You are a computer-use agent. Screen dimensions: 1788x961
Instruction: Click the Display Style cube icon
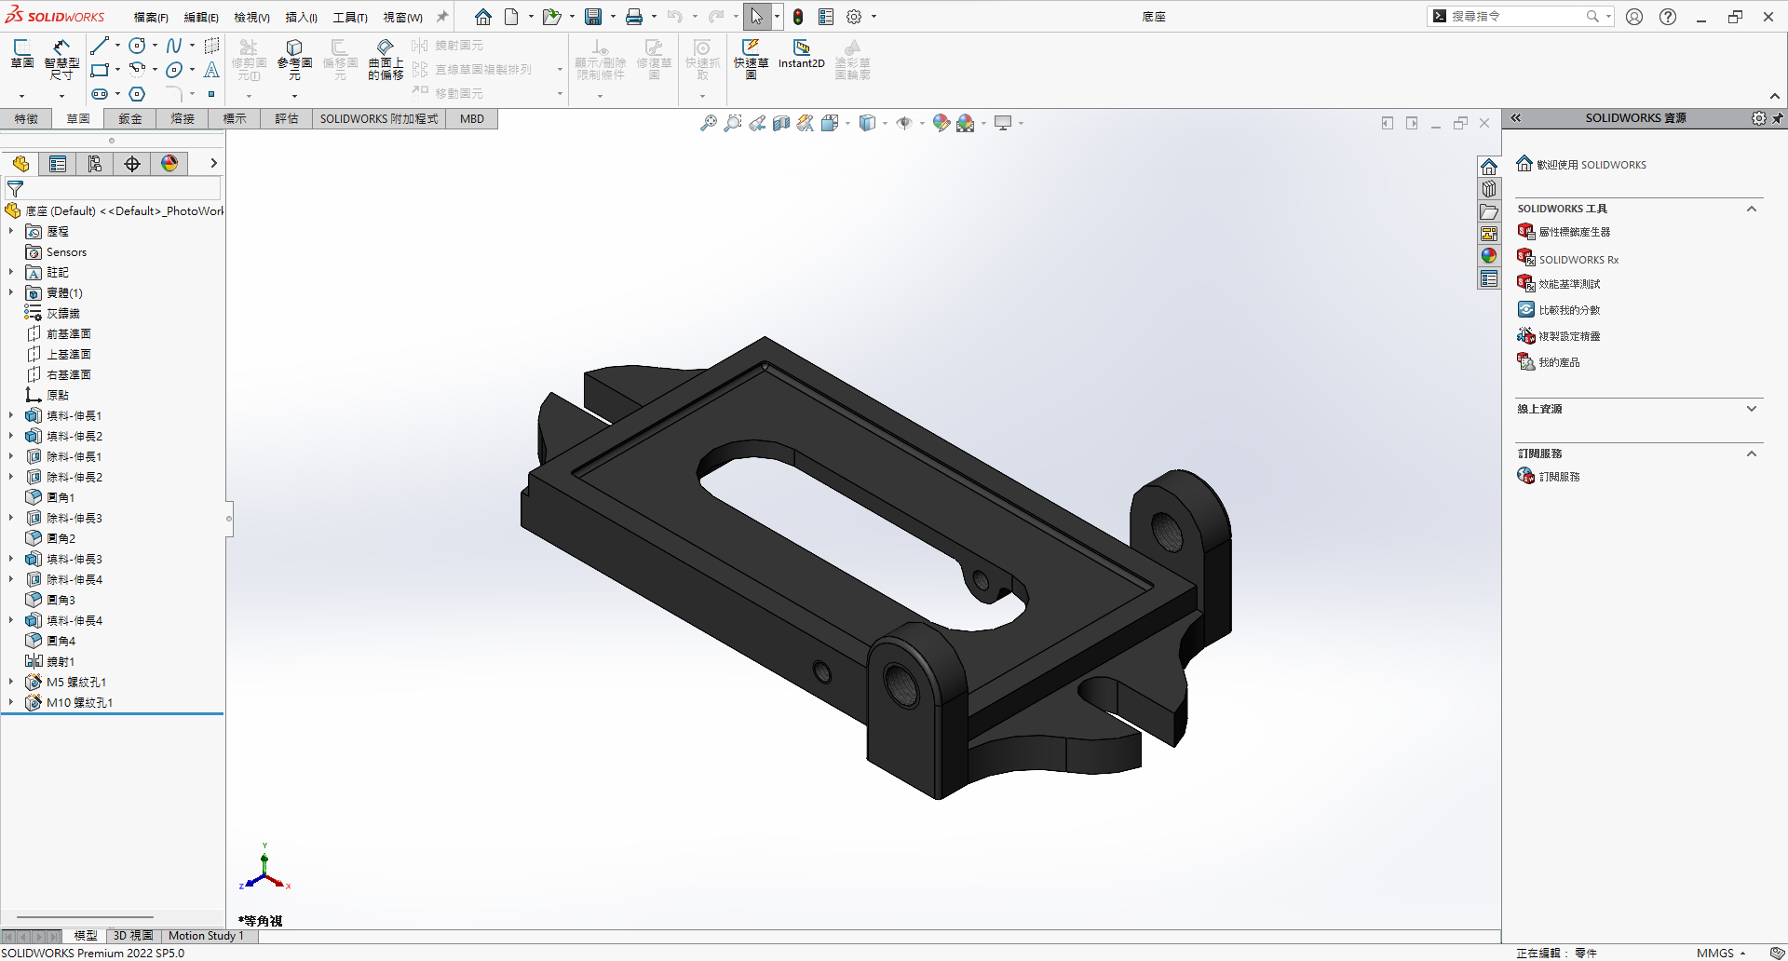pos(867,123)
